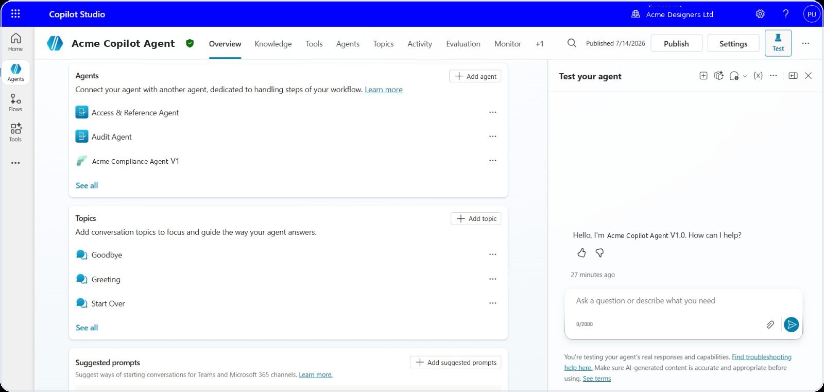Viewport: 824px width, 392px height.
Task: Open the PU account avatar
Action: tap(812, 14)
